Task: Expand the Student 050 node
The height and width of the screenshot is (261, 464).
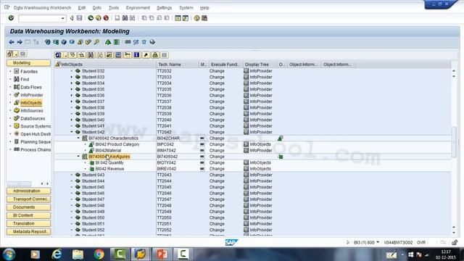Action: pyautogui.click(x=72, y=217)
